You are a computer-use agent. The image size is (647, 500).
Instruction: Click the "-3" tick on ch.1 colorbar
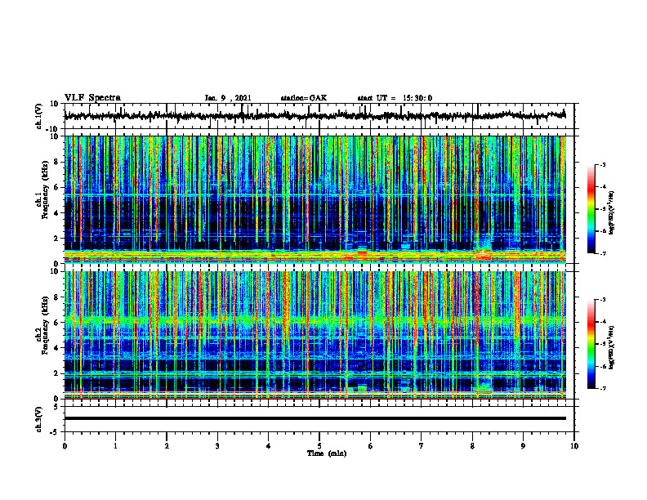tap(602, 164)
